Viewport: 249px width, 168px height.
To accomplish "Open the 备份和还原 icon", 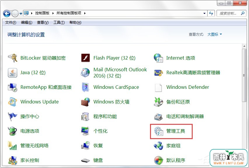I will (x=158, y=102).
